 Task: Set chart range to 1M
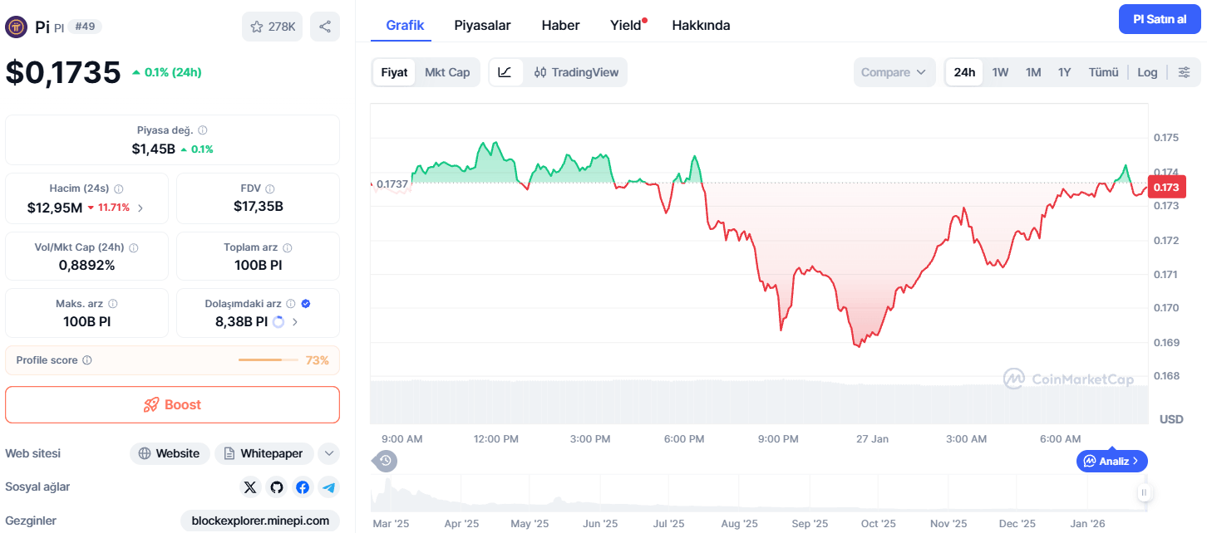point(1033,72)
